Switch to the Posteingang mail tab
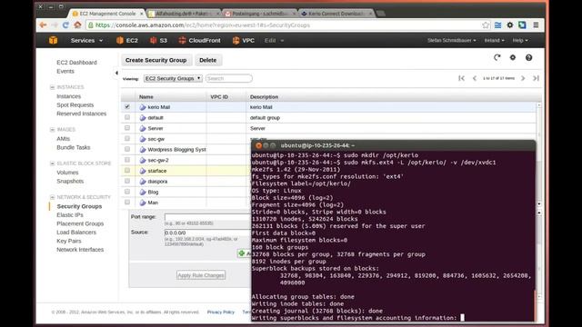Screen dimensions: 582x327 pos(260,14)
